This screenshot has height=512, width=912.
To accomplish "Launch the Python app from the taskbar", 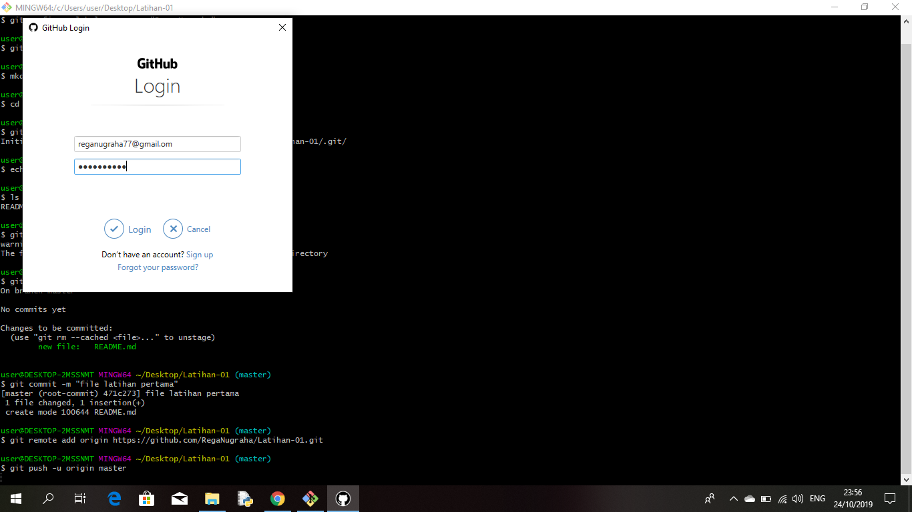I will (244, 498).
